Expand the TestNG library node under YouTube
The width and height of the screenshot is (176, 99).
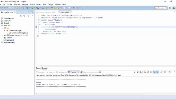2,38
